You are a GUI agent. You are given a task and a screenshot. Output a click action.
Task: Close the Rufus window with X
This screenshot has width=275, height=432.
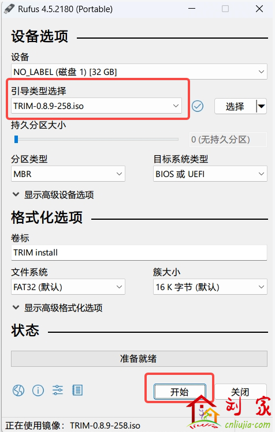259,9
